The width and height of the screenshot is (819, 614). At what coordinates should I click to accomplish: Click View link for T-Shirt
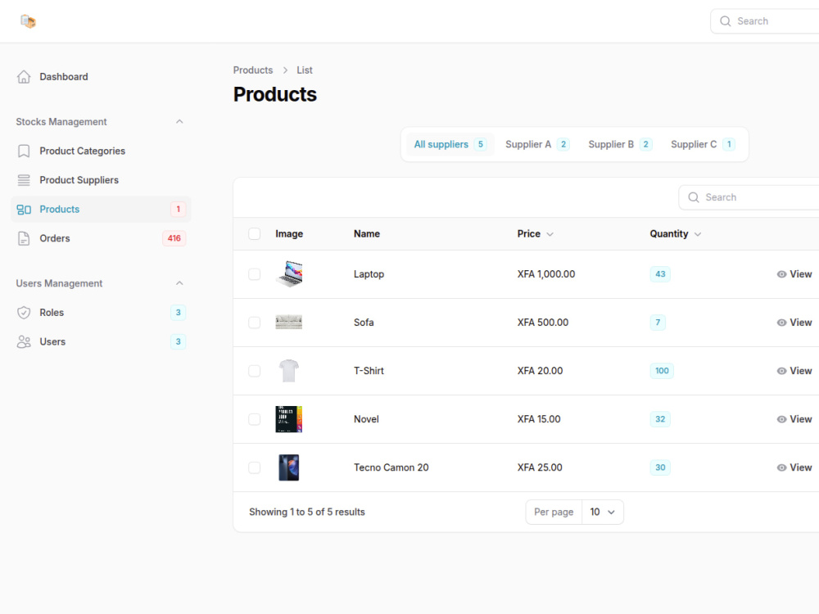[794, 371]
